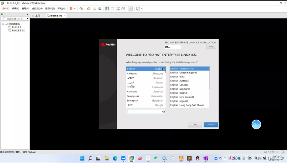Open File Explorer from the taskbar

(x=107, y=158)
